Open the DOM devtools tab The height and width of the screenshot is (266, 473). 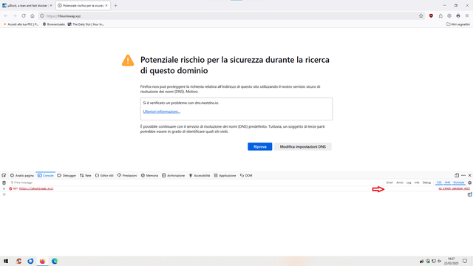[x=246, y=175]
